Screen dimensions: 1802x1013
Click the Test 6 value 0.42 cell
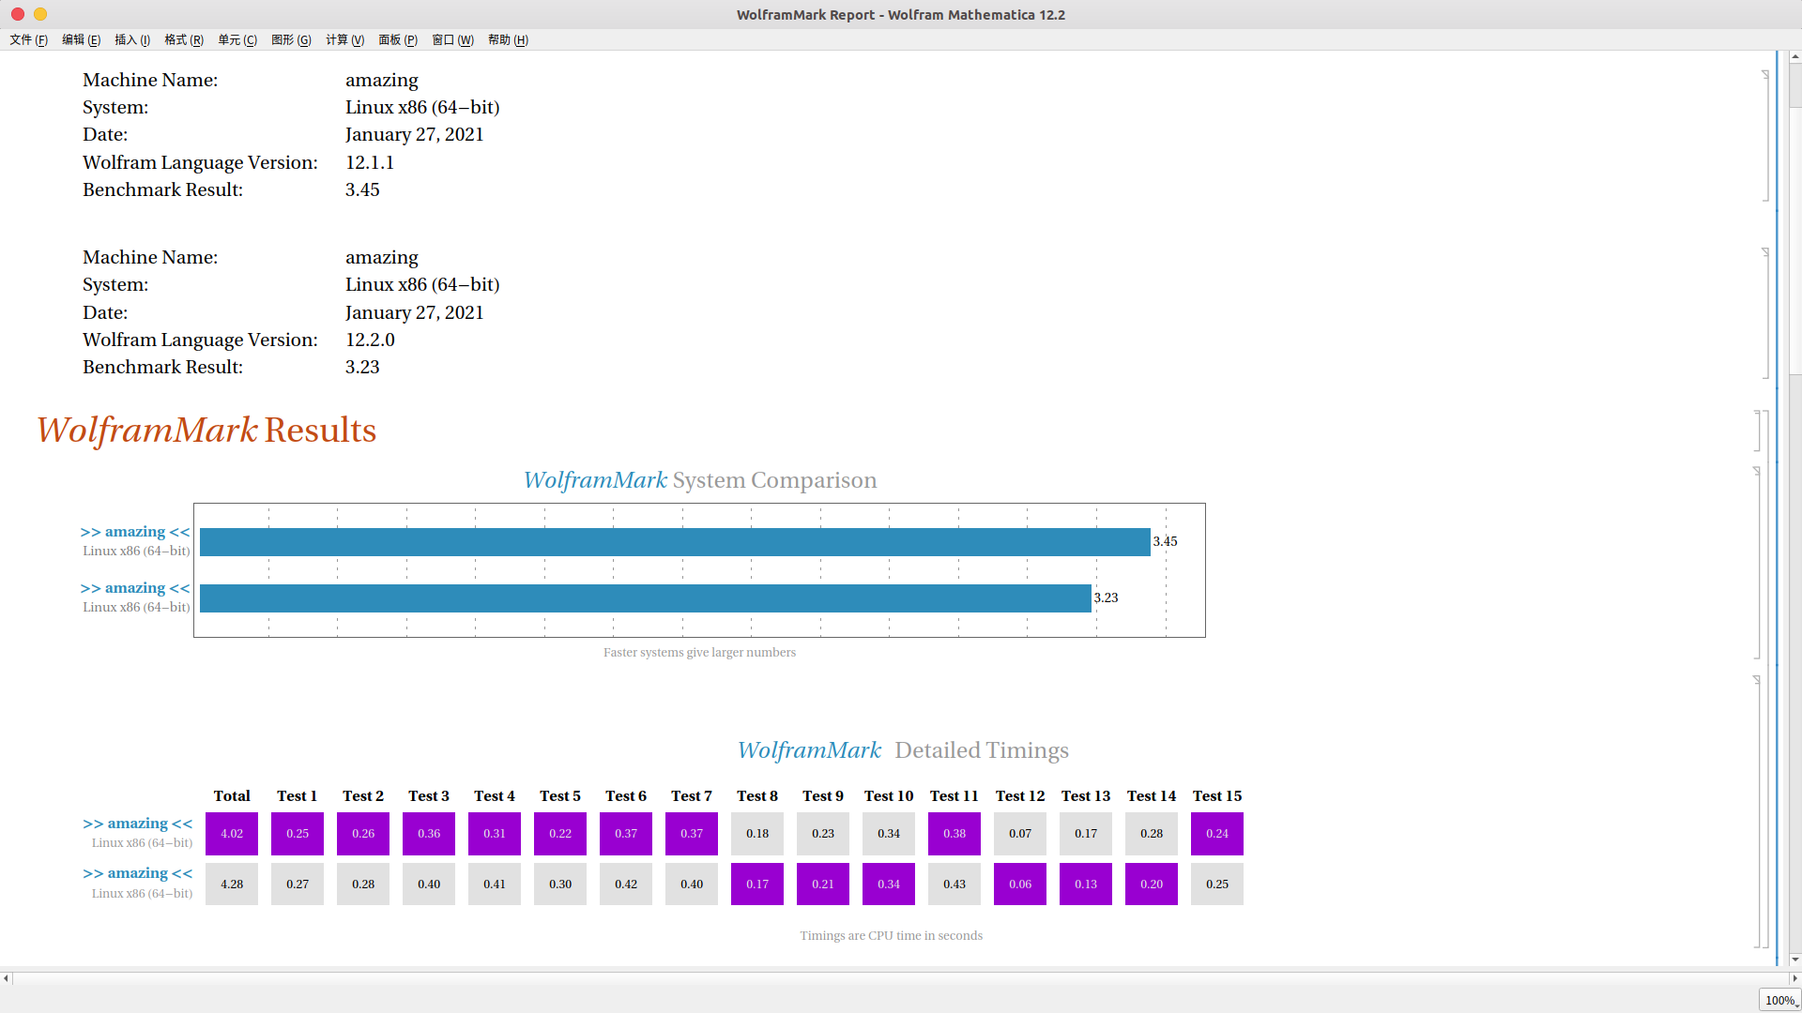click(x=626, y=884)
